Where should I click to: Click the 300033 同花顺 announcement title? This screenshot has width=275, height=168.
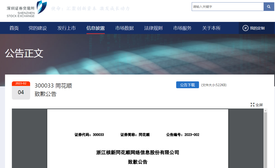pyautogui.click(x=53, y=86)
